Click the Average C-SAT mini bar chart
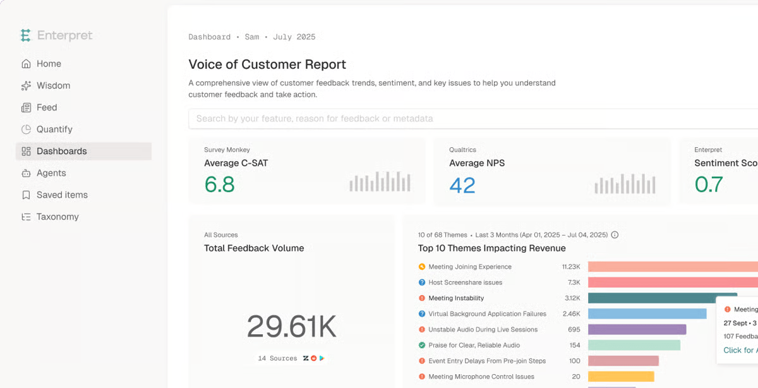758x388 pixels. click(380, 181)
